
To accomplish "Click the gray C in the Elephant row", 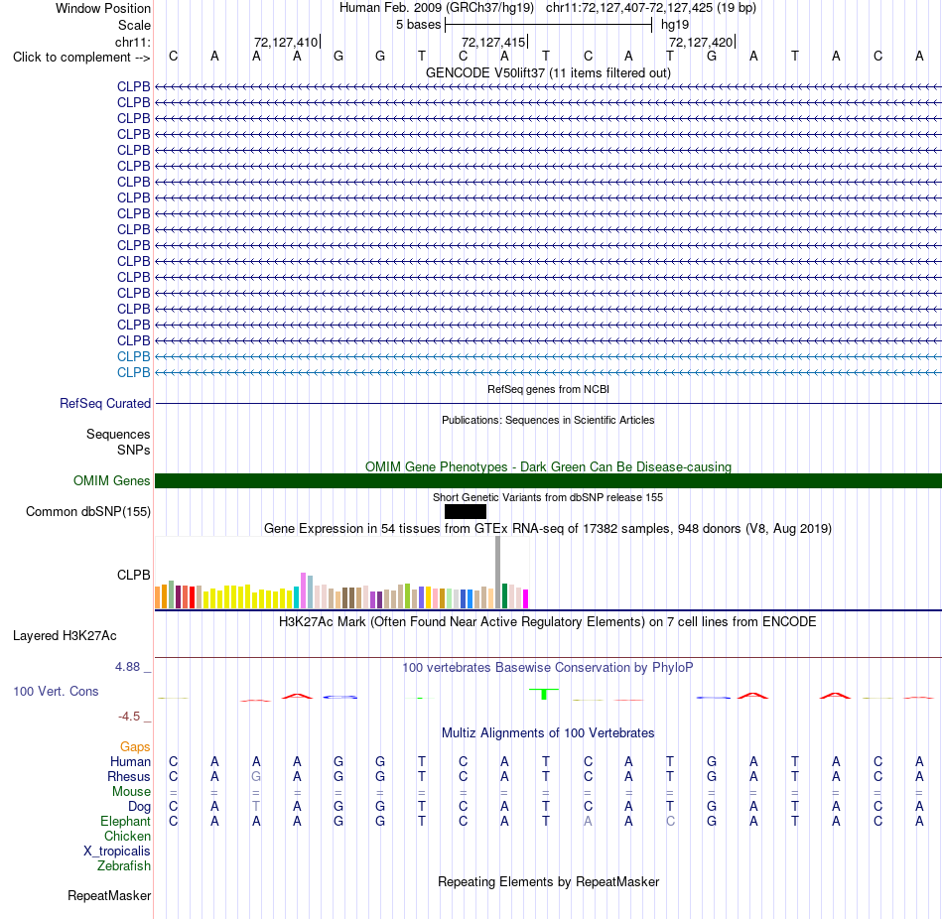I will (x=670, y=821).
